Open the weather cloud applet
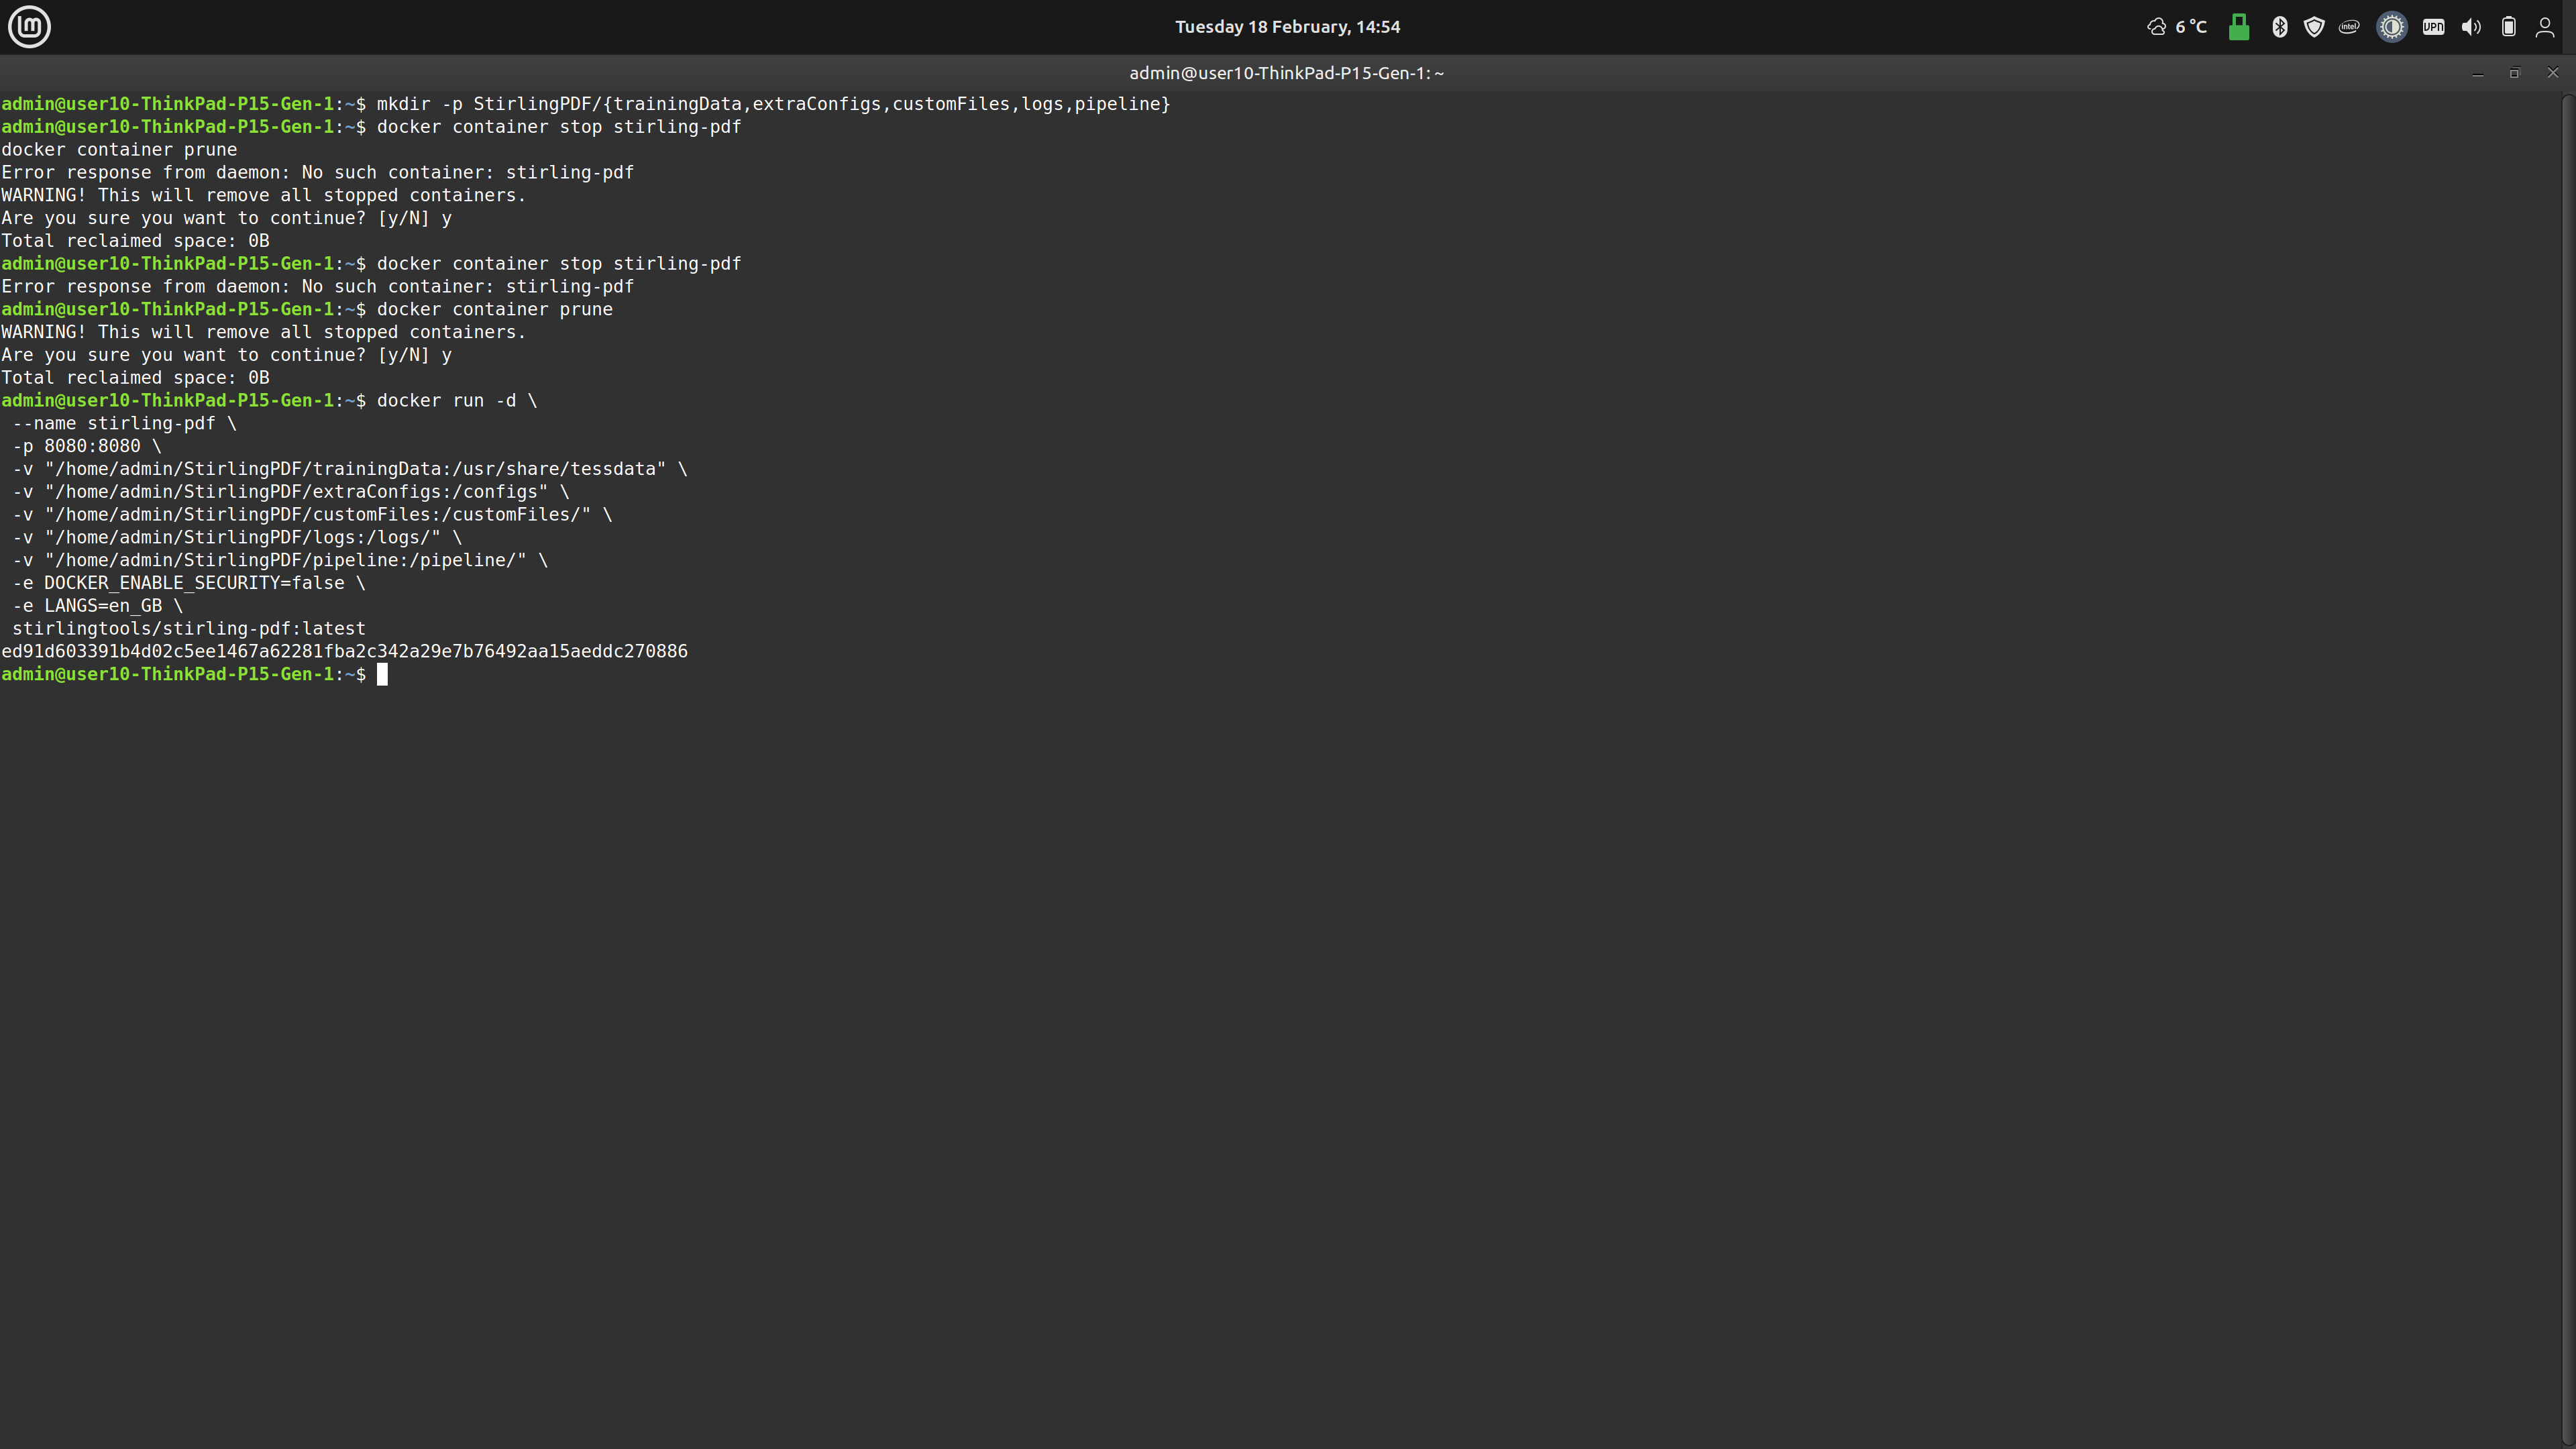Screen dimensions: 2576x1449 (2156, 27)
